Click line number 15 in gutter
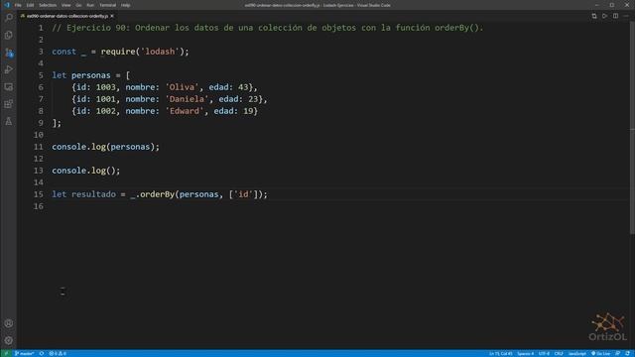 coord(39,194)
